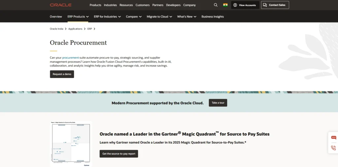
Task: Open the Industries menu
Action: click(110, 5)
